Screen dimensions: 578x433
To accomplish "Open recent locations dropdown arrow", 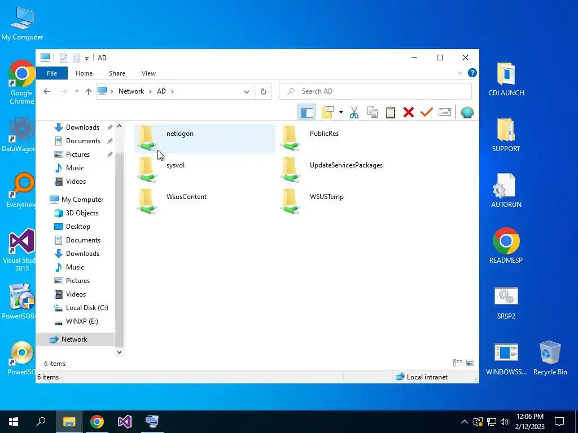I will pyautogui.click(x=77, y=91).
